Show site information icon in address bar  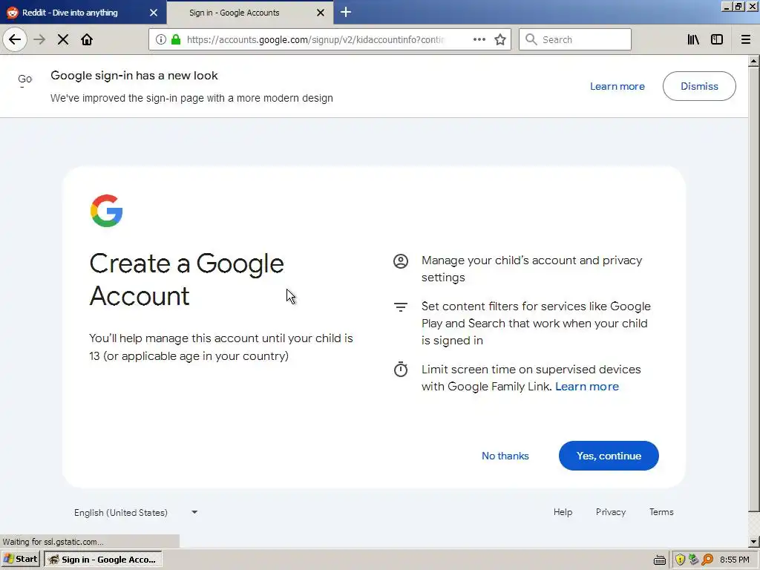pyautogui.click(x=161, y=39)
